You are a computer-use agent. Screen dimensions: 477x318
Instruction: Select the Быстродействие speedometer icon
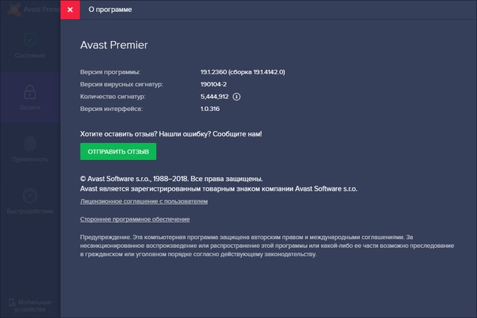point(30,197)
